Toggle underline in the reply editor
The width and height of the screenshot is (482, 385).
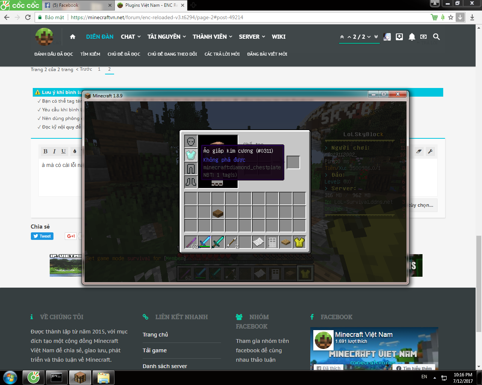(64, 151)
